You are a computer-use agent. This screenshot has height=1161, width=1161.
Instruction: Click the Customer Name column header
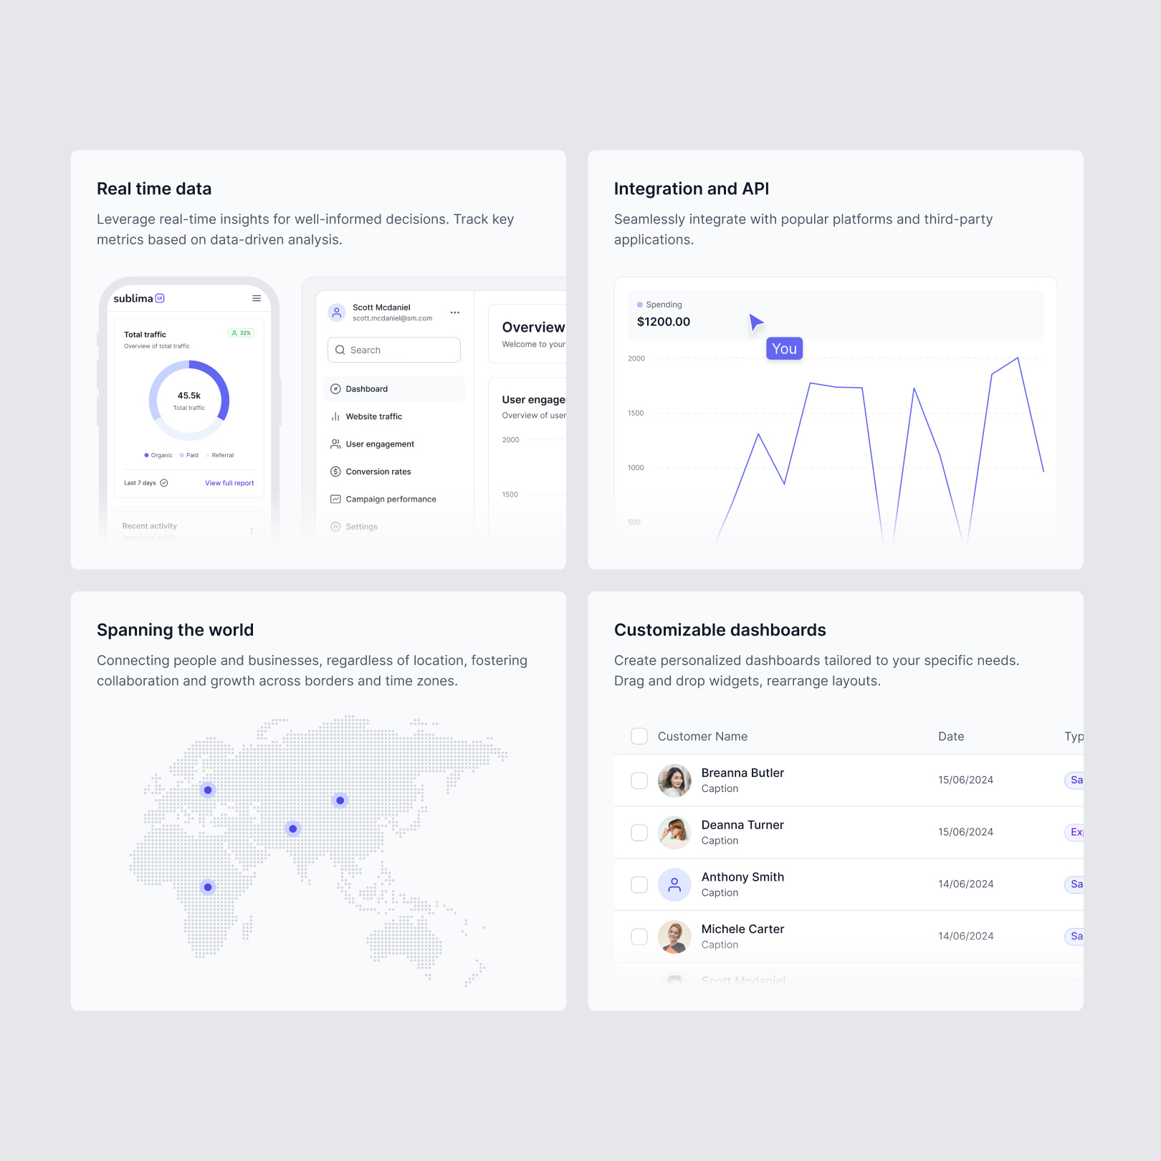702,736
